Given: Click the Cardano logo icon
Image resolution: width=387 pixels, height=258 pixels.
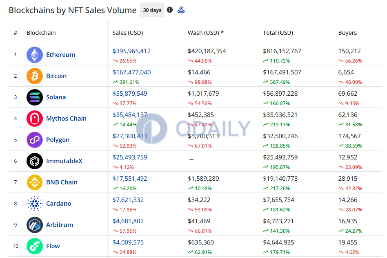Looking at the screenshot, I should pos(35,203).
